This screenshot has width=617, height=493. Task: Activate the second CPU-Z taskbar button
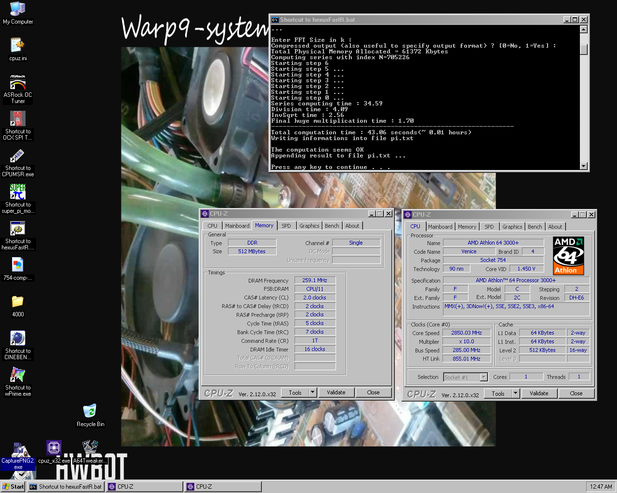click(x=223, y=487)
